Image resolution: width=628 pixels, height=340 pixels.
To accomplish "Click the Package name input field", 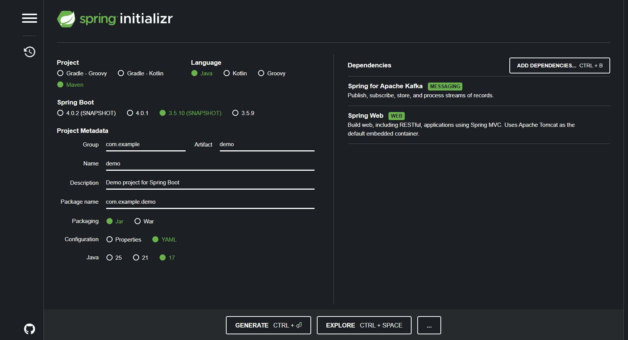I will pyautogui.click(x=210, y=202).
